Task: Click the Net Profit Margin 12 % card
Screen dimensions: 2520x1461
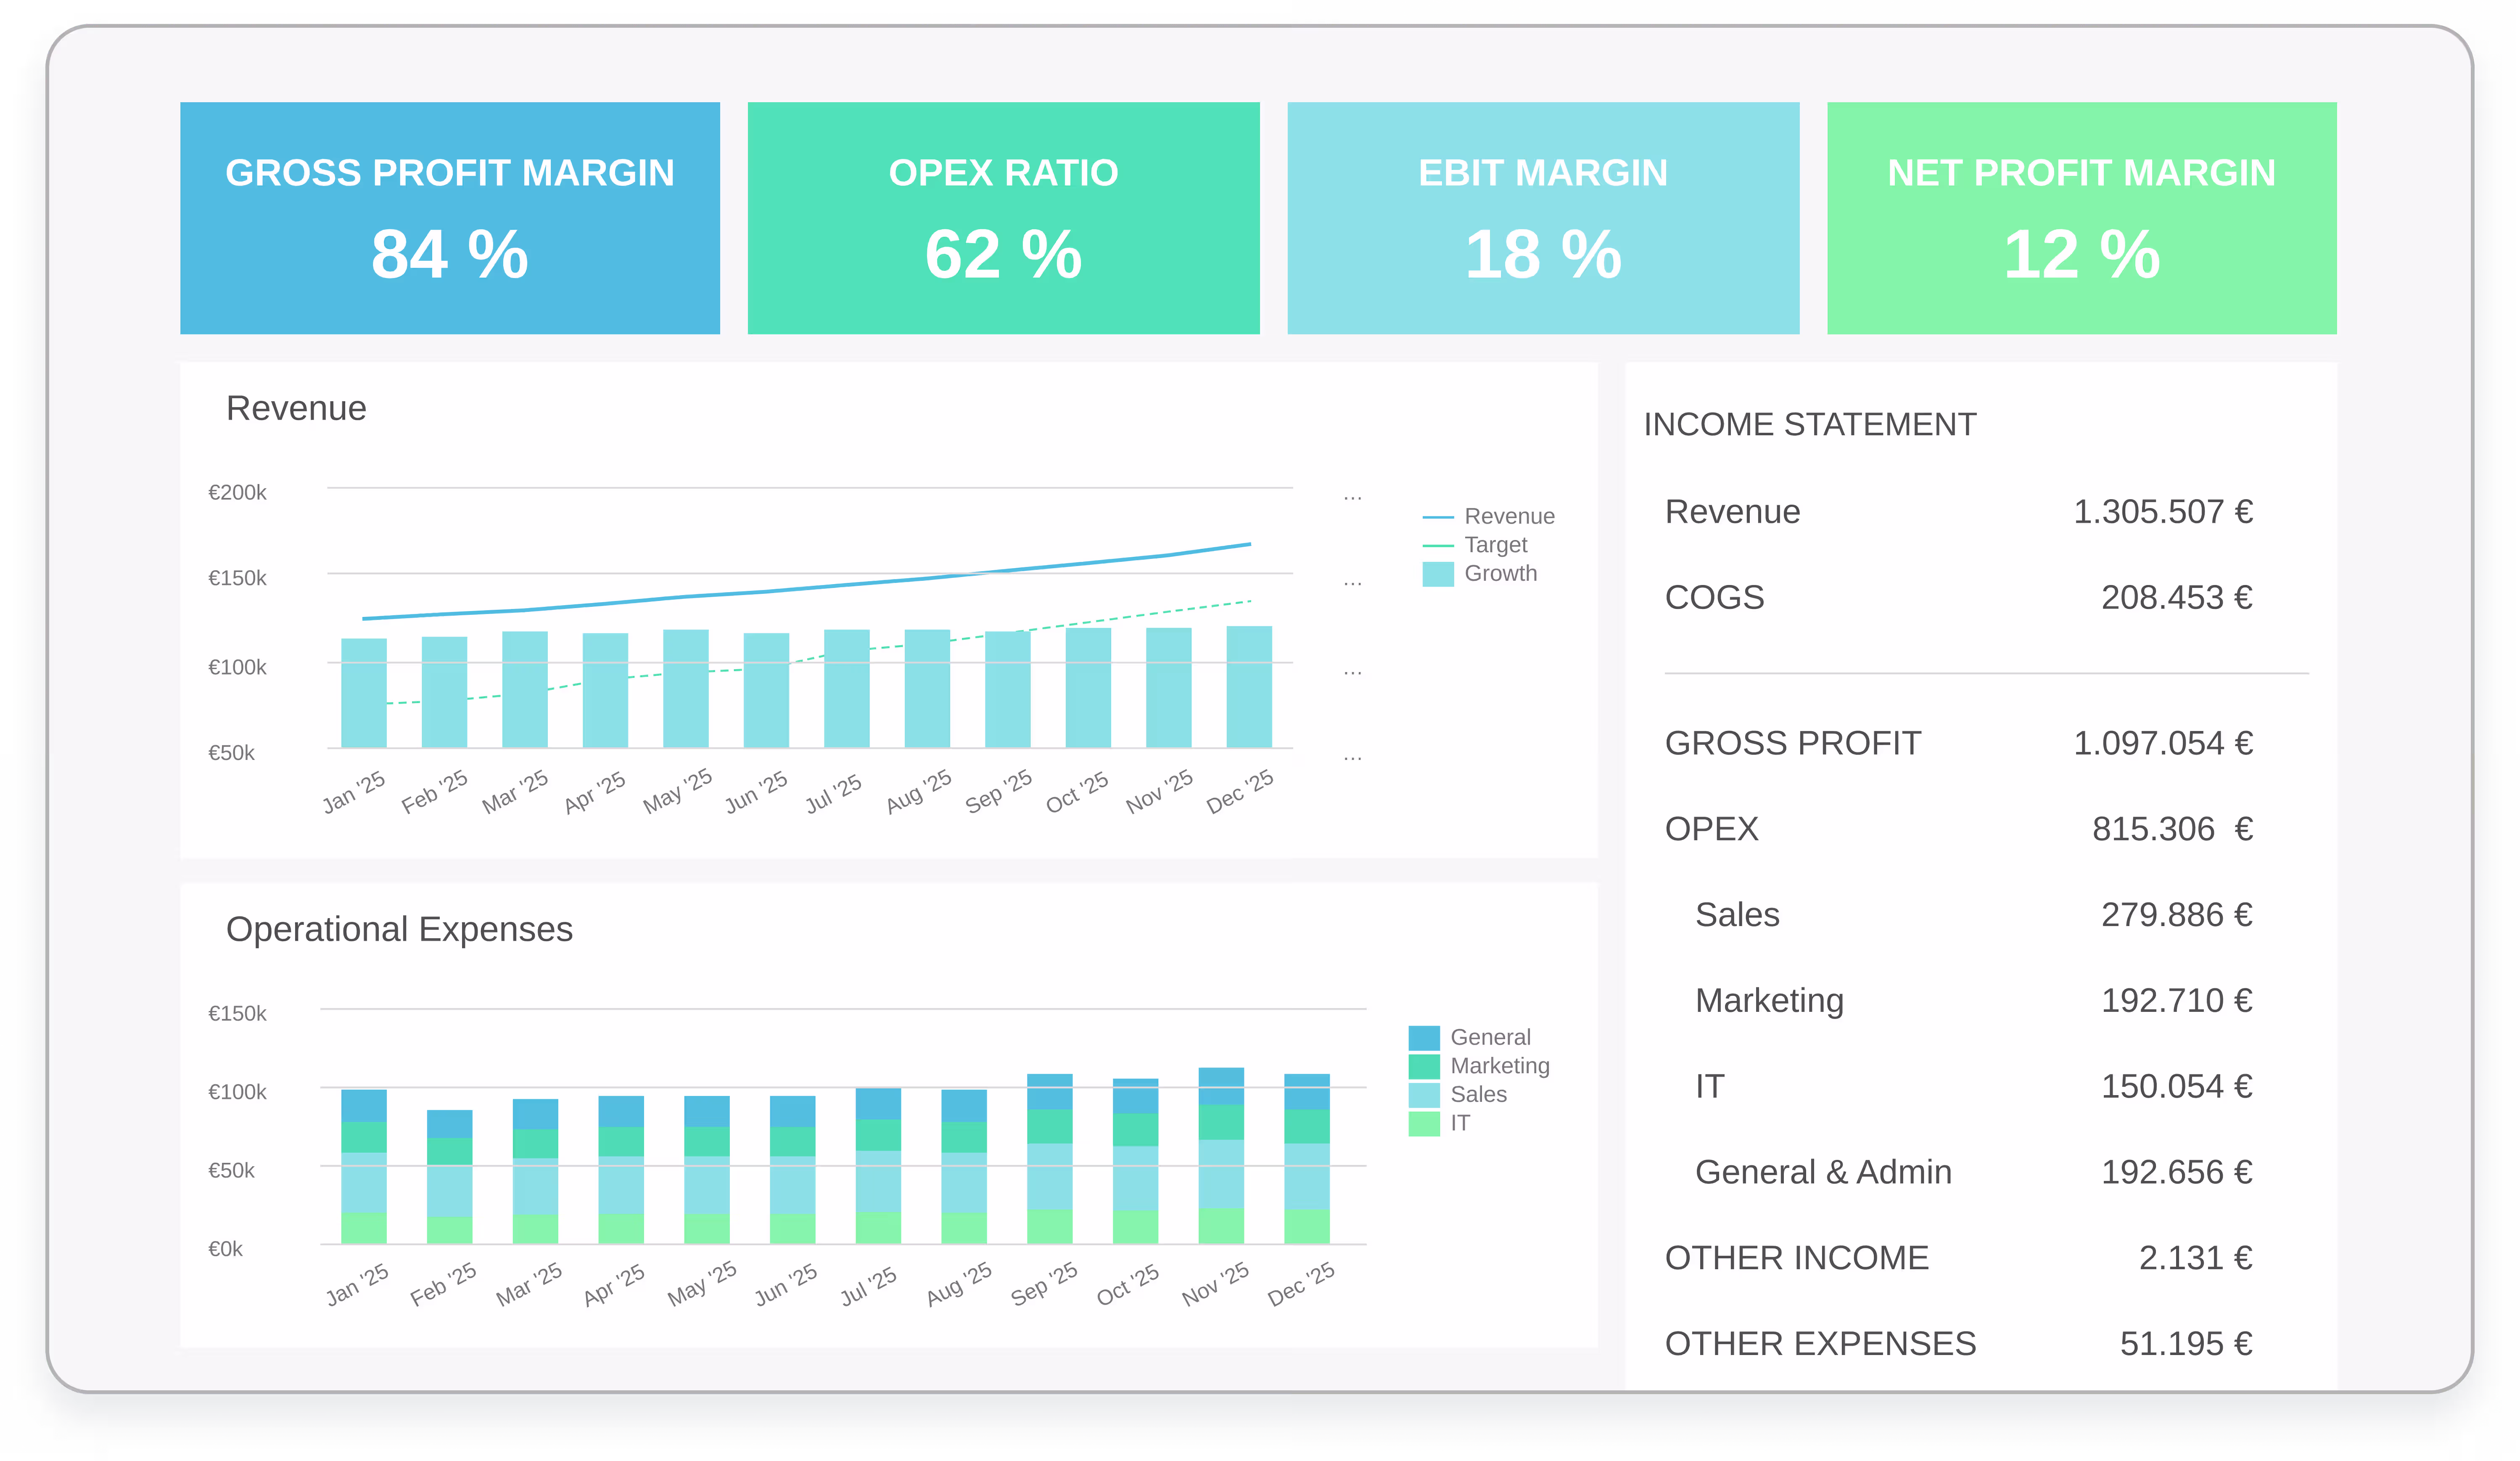Action: (x=2081, y=218)
